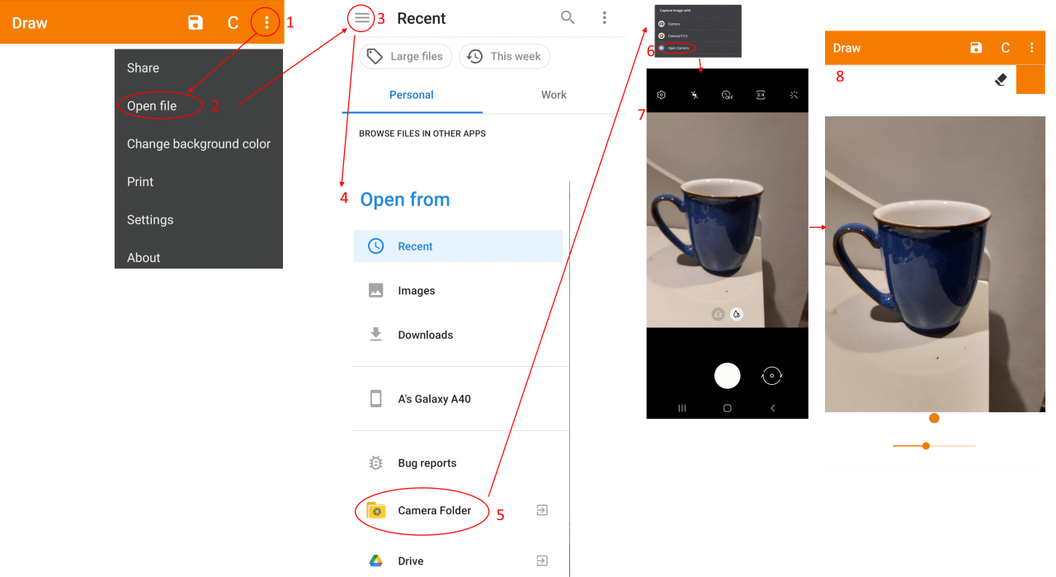
Task: Open the hamburger menu beside Recent
Action: tap(361, 18)
